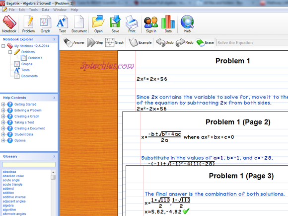This screenshot has height=216, width=288.
Task: Create a new Problem from toolbar
Action: [x=28, y=24]
